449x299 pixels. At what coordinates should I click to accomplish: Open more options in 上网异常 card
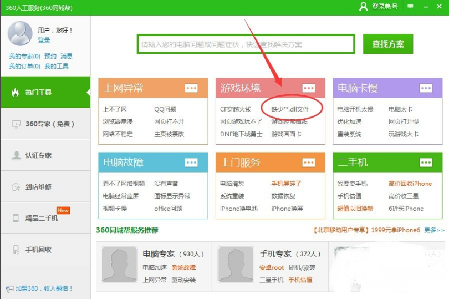[x=191, y=88]
